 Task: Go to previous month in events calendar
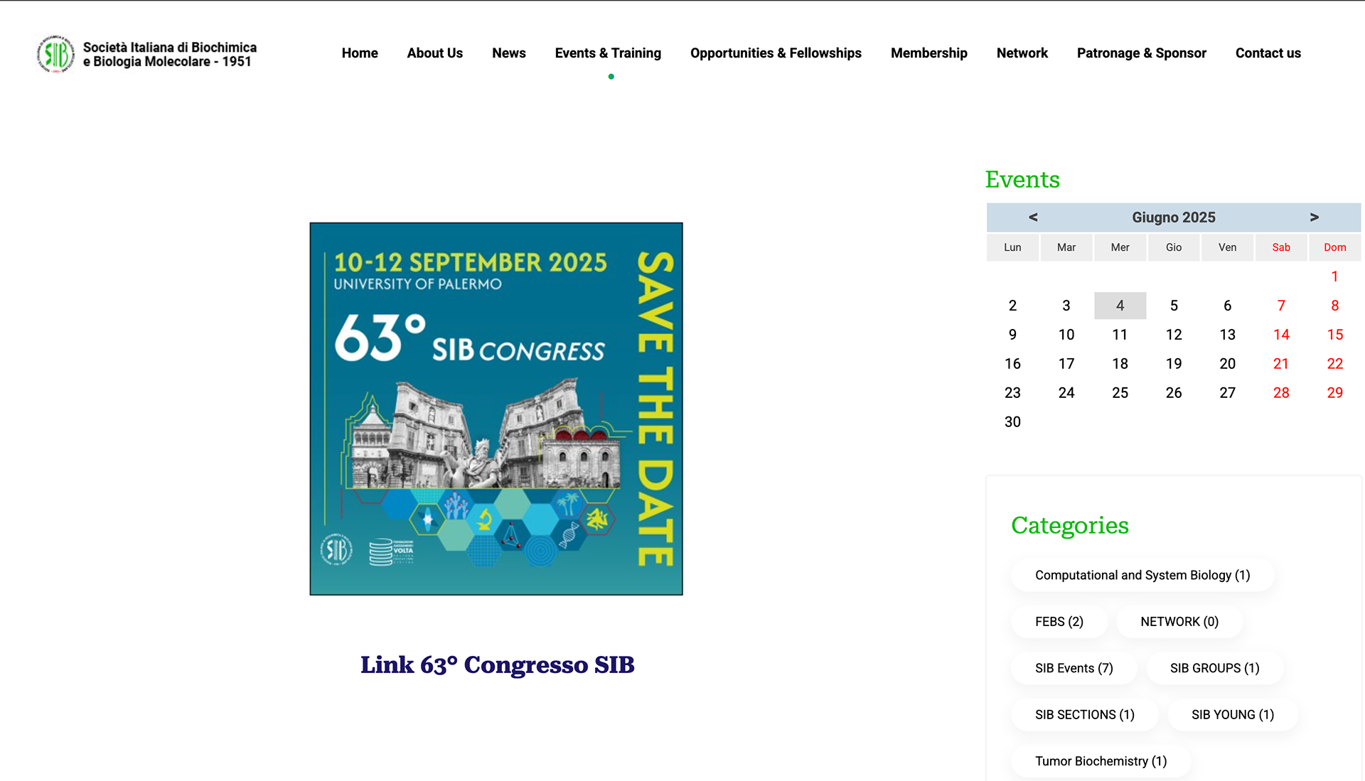click(1033, 217)
